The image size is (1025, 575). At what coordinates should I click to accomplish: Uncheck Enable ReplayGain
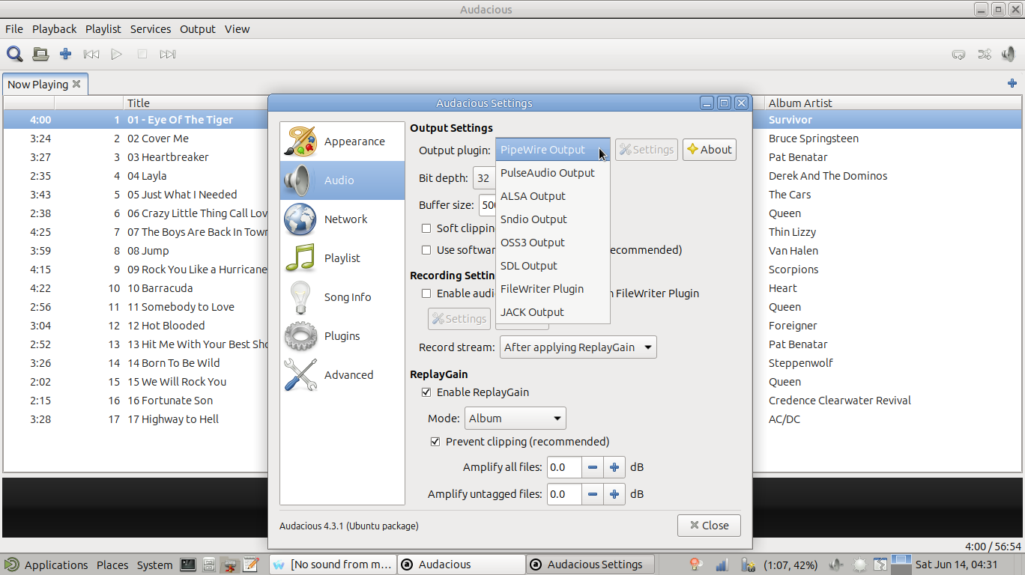click(x=426, y=392)
